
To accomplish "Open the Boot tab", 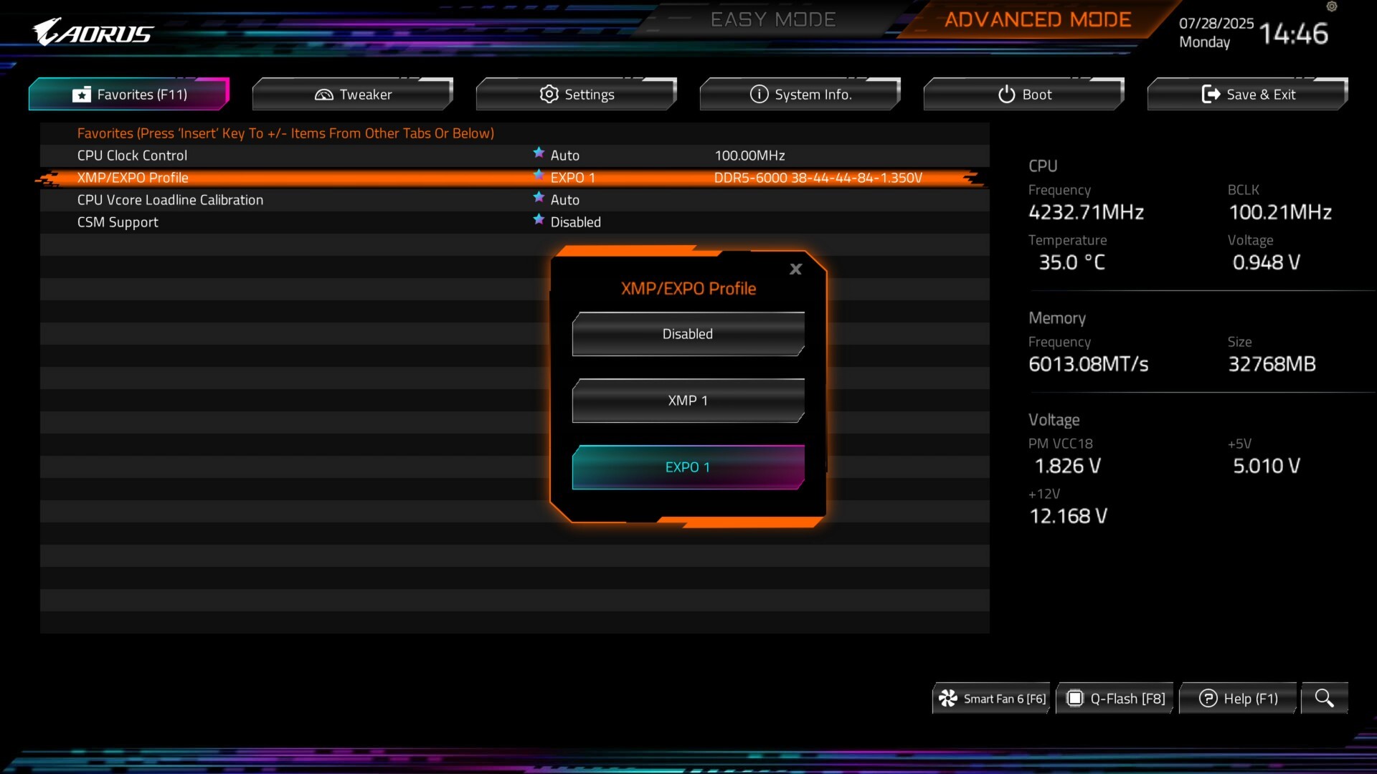I will (1024, 94).
